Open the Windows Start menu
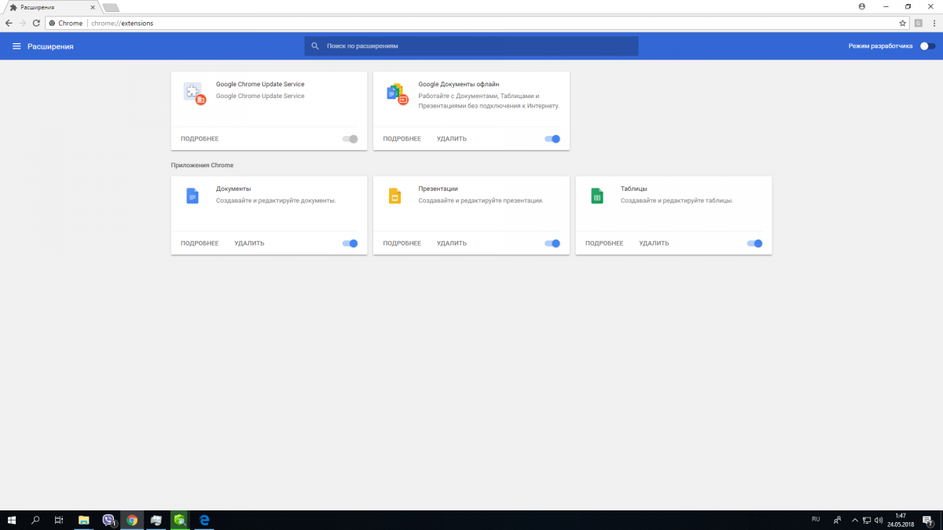943x530 pixels. click(12, 520)
